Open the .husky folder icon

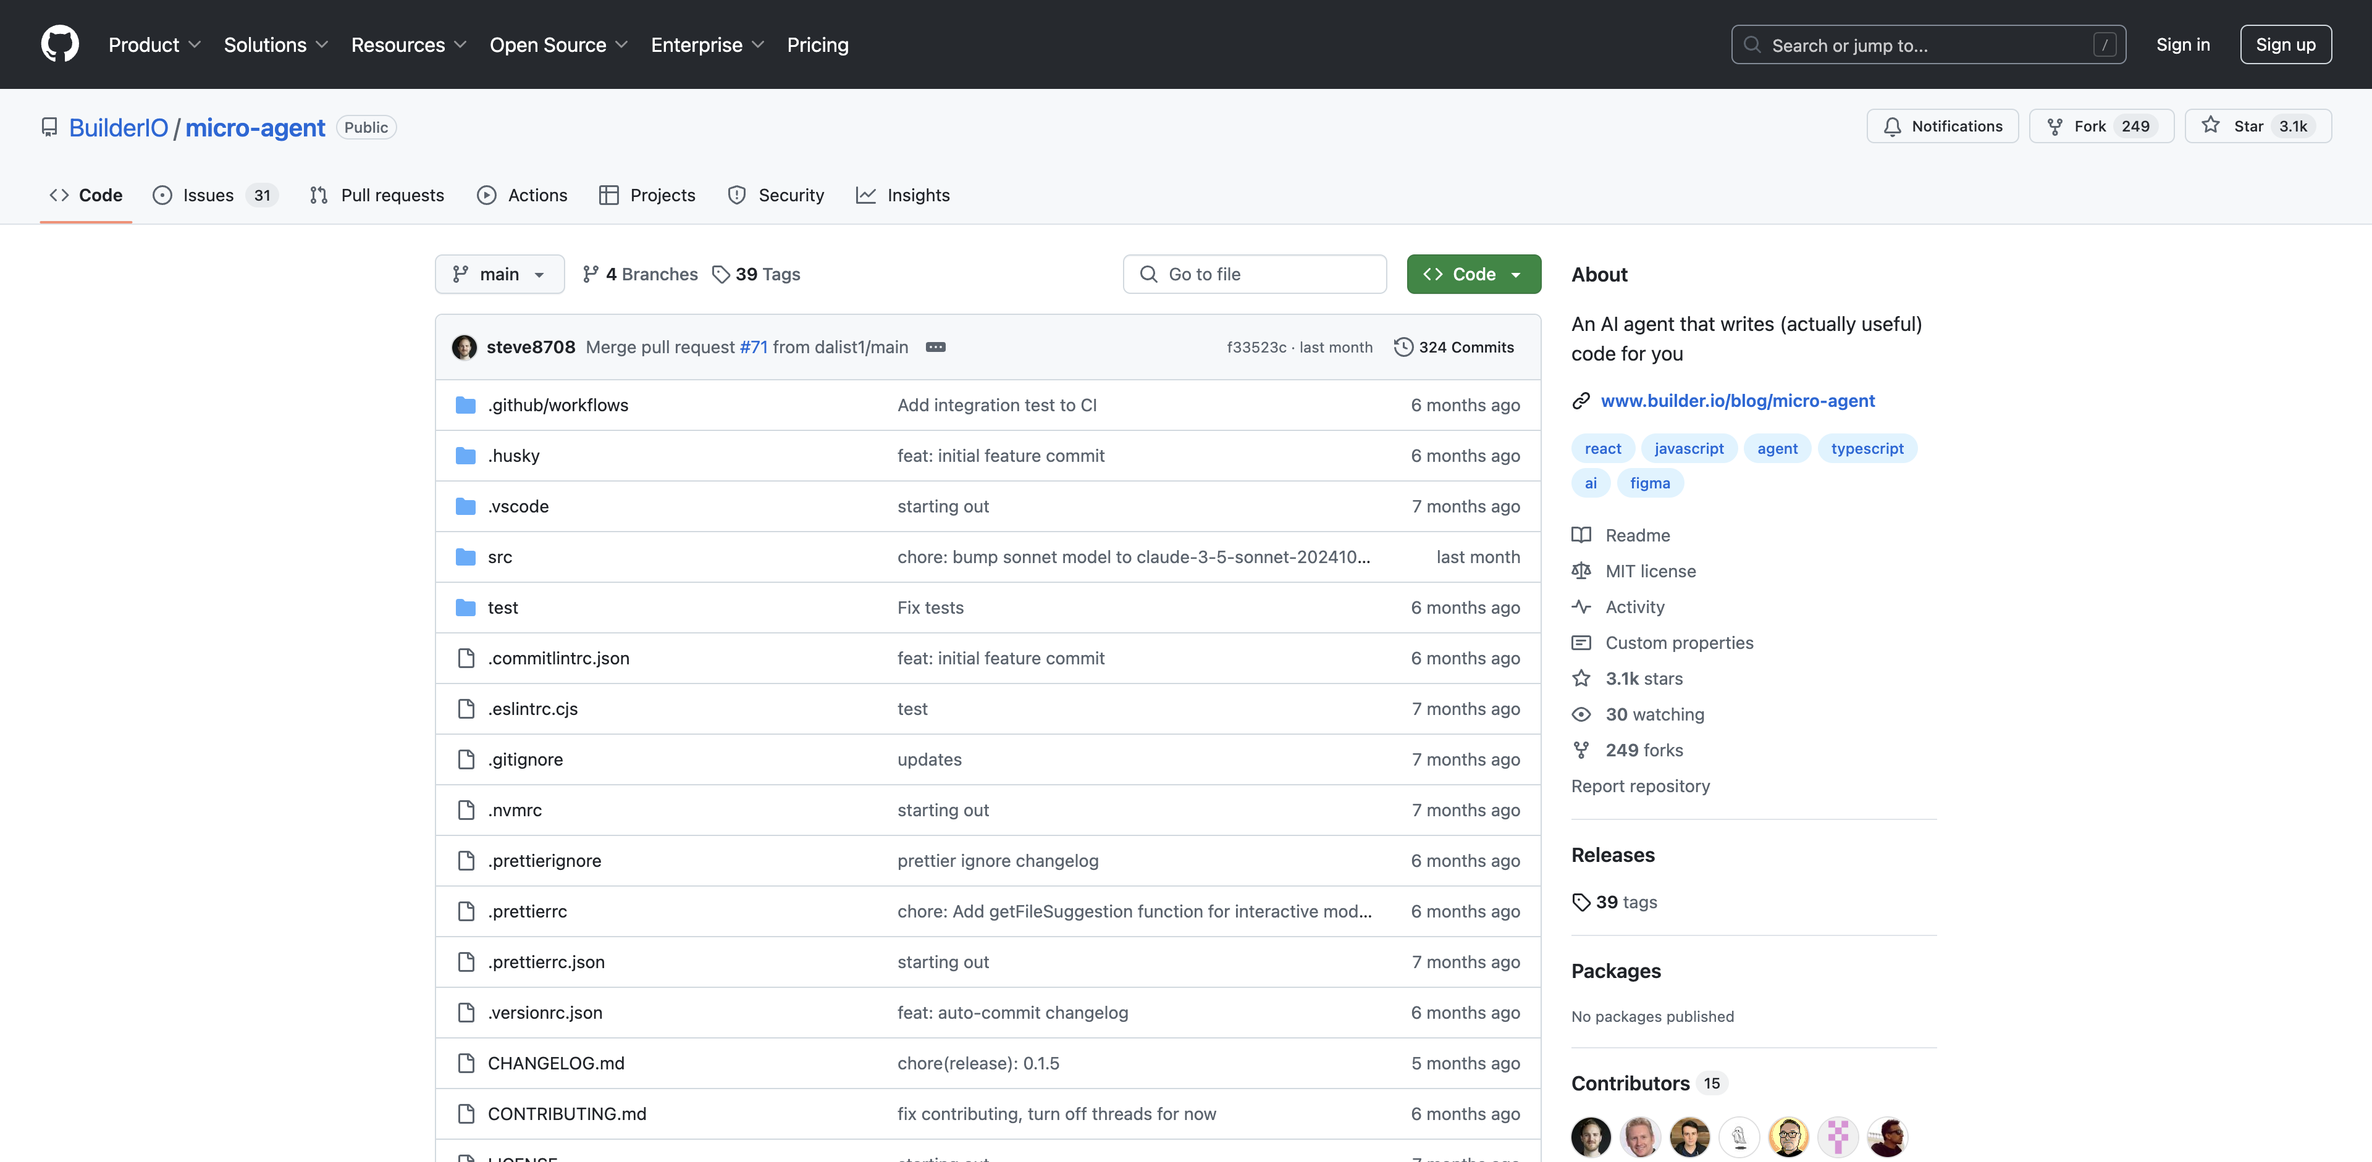tap(466, 456)
